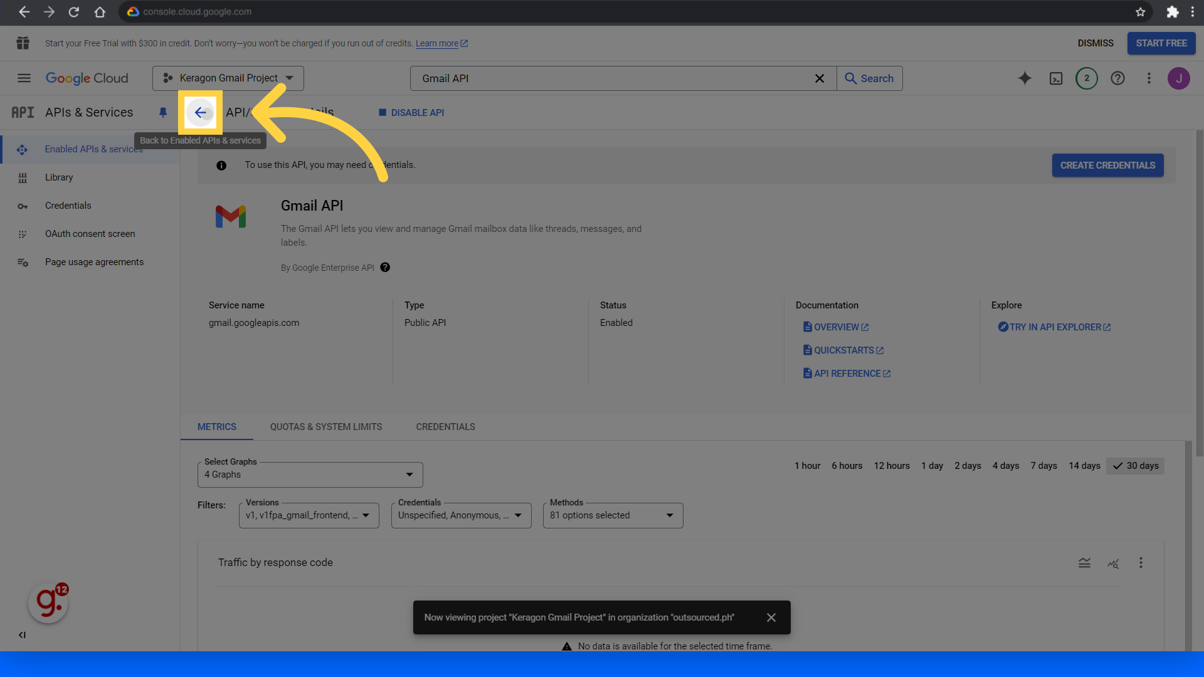1204x677 pixels.
Task: Switch to Quotas & System Limits tab
Action: (x=326, y=427)
